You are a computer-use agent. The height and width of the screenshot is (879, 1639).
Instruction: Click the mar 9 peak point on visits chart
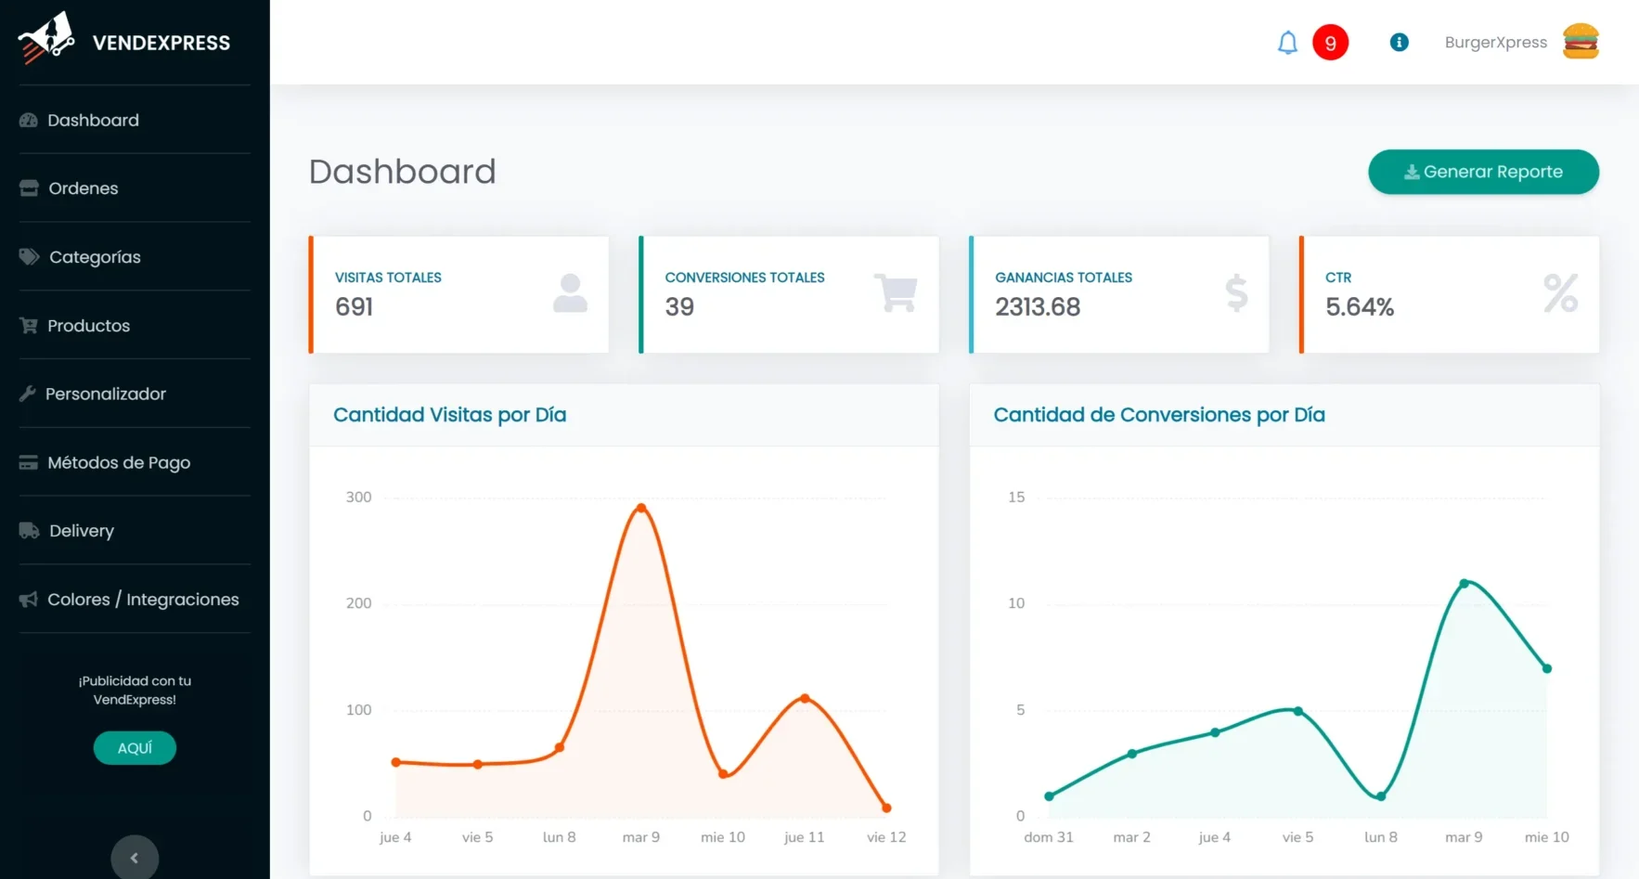click(x=641, y=508)
